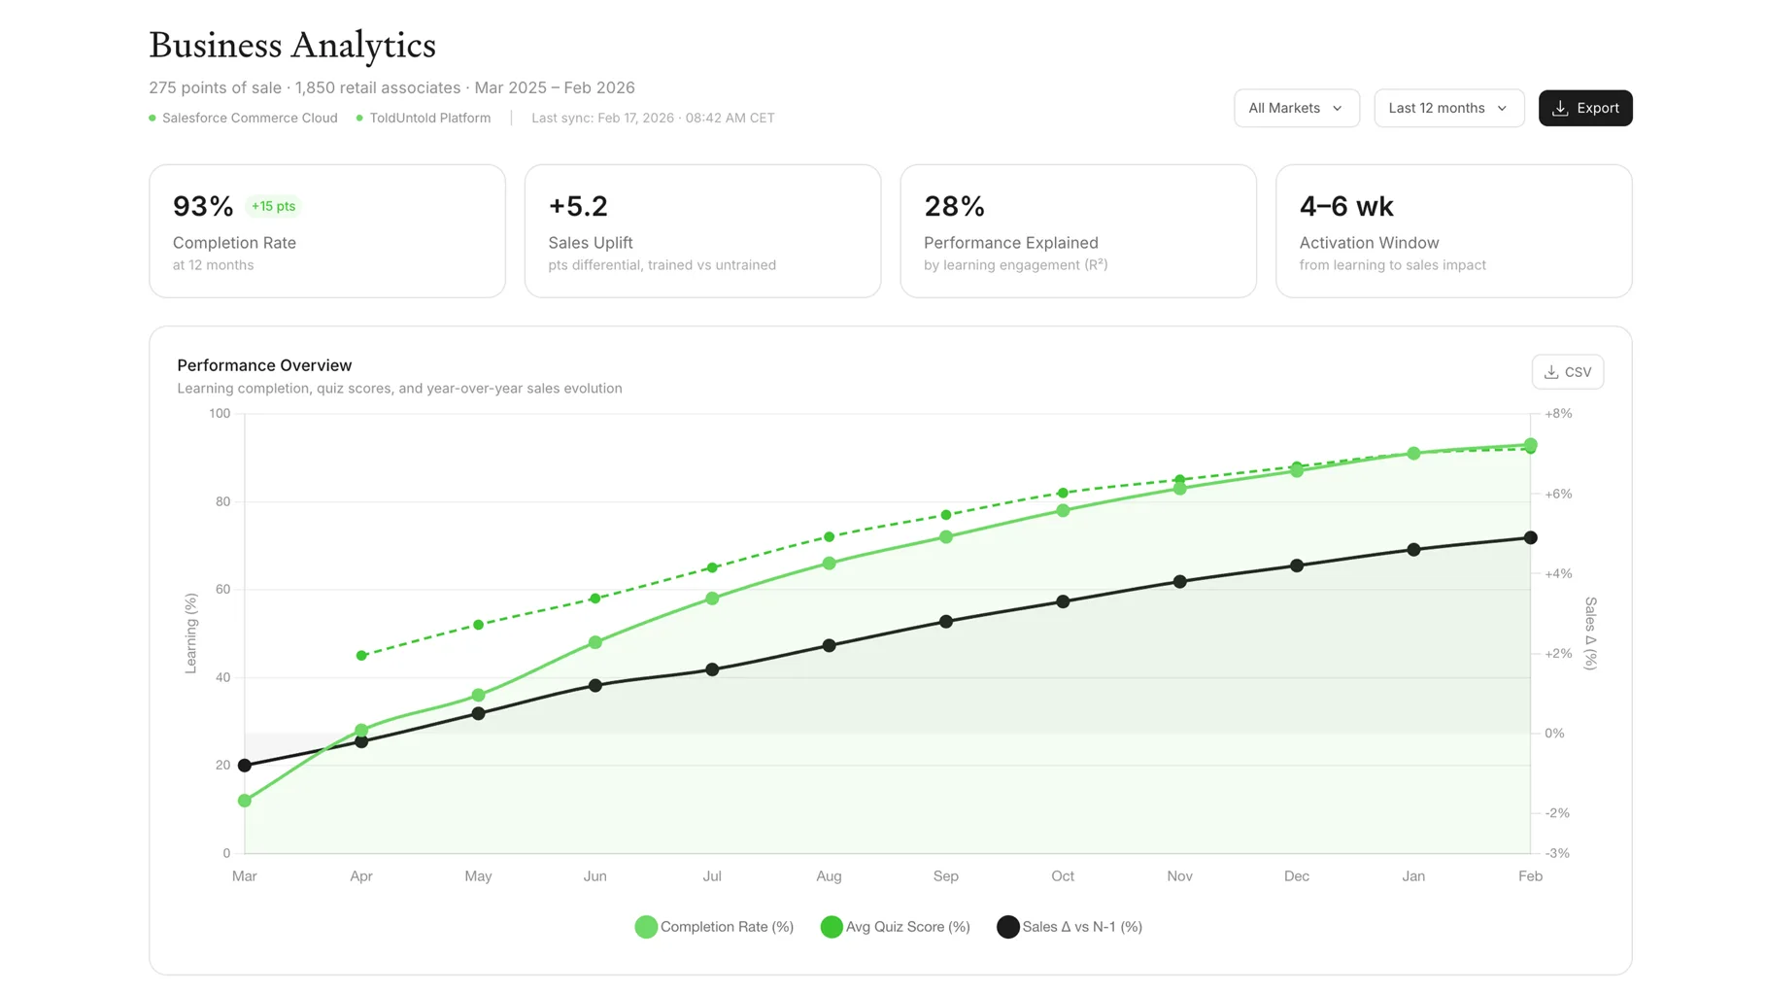Click the CSV download icon
Screen dimensions: 1766x993
pyautogui.click(x=1551, y=372)
